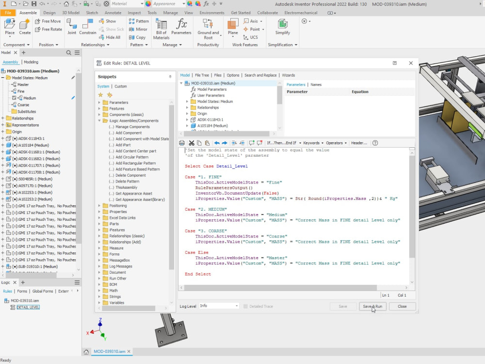Screen dimensions: 485x364
Task: Click the Cut icon in the rule editor toolbar
Action: [192, 143]
